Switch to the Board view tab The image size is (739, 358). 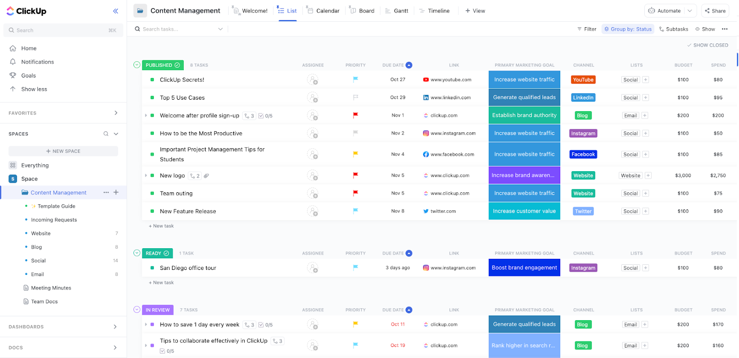(x=362, y=11)
